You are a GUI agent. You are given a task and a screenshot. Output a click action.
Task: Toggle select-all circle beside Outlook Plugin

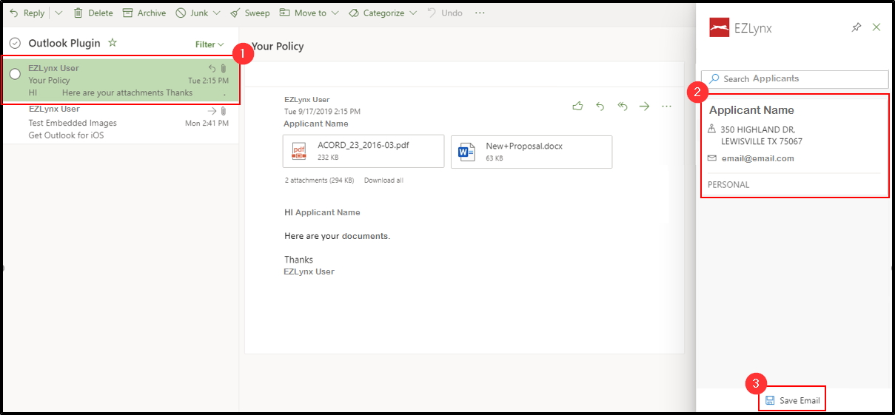tap(15, 44)
